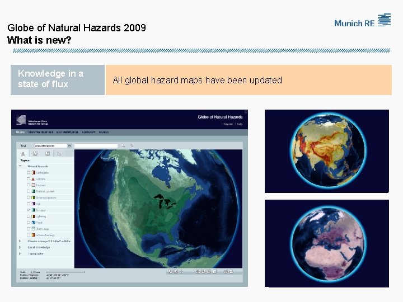Enable the Earthquake checkbox

[29, 173]
